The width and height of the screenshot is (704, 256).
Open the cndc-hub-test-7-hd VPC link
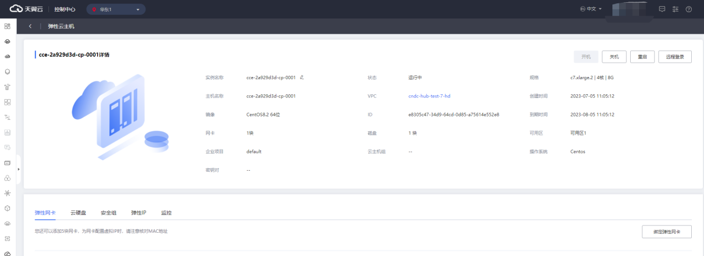(429, 96)
